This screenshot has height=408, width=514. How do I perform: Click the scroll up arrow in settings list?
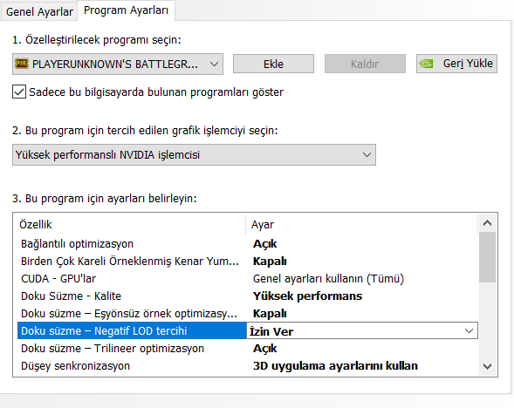point(488,223)
